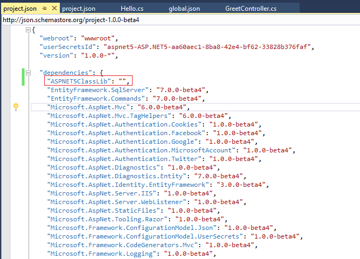Switch to the second project.json tab
This screenshot has width=360, height=259.
(x=79, y=9)
